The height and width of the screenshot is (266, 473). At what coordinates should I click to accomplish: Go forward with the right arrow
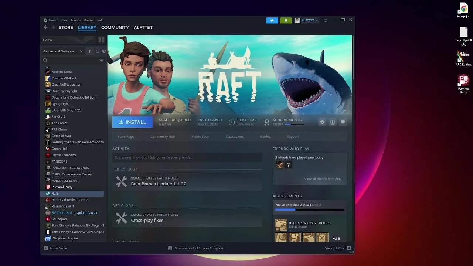53,27
